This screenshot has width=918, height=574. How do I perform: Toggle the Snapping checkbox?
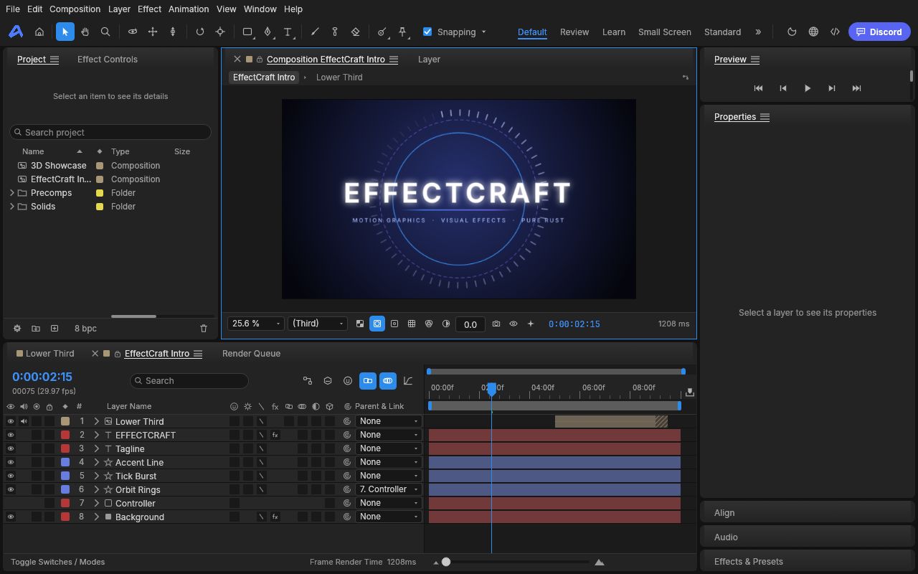(x=427, y=32)
